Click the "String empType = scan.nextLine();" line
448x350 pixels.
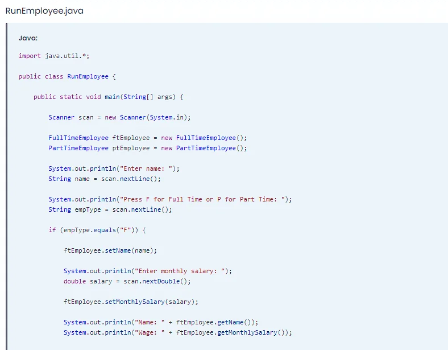coord(110,209)
